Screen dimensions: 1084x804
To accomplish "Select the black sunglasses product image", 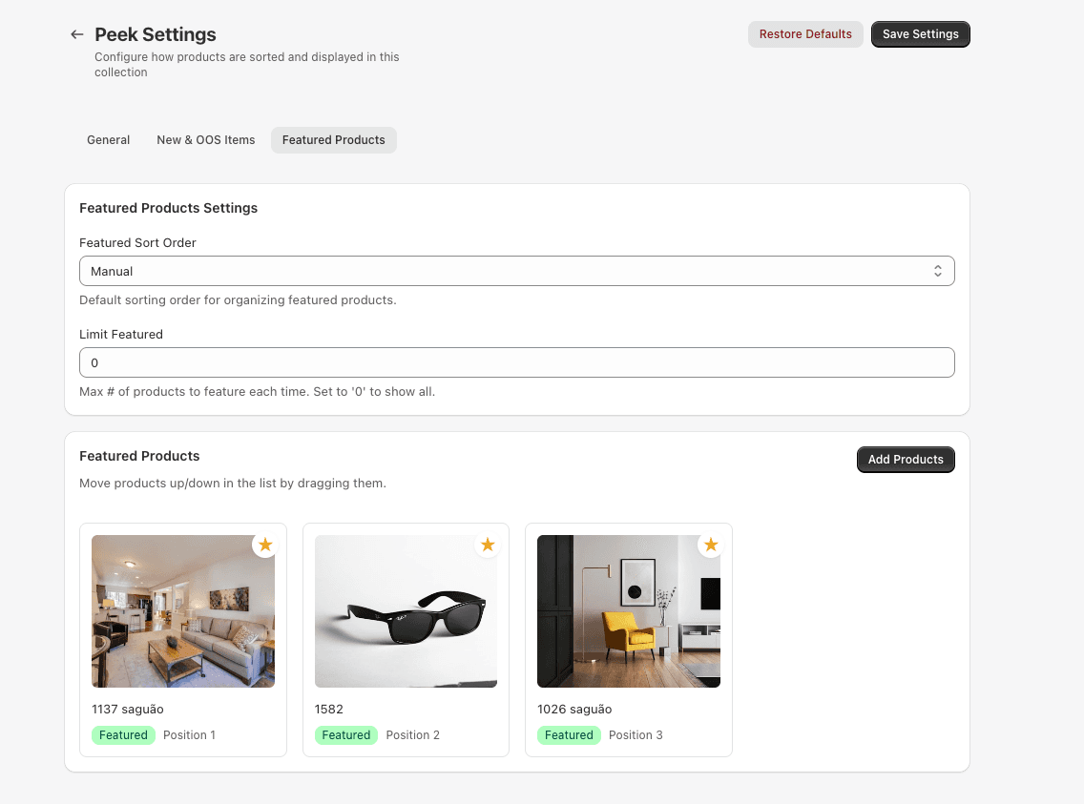I will coord(406,611).
